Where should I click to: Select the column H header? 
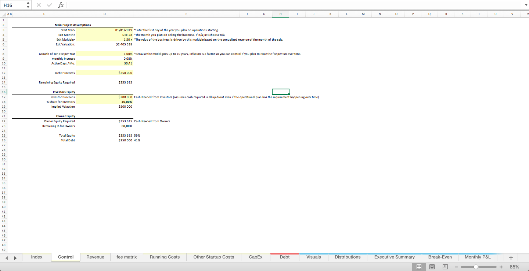pos(280,14)
